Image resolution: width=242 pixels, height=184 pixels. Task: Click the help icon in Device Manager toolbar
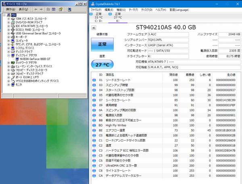point(60,9)
